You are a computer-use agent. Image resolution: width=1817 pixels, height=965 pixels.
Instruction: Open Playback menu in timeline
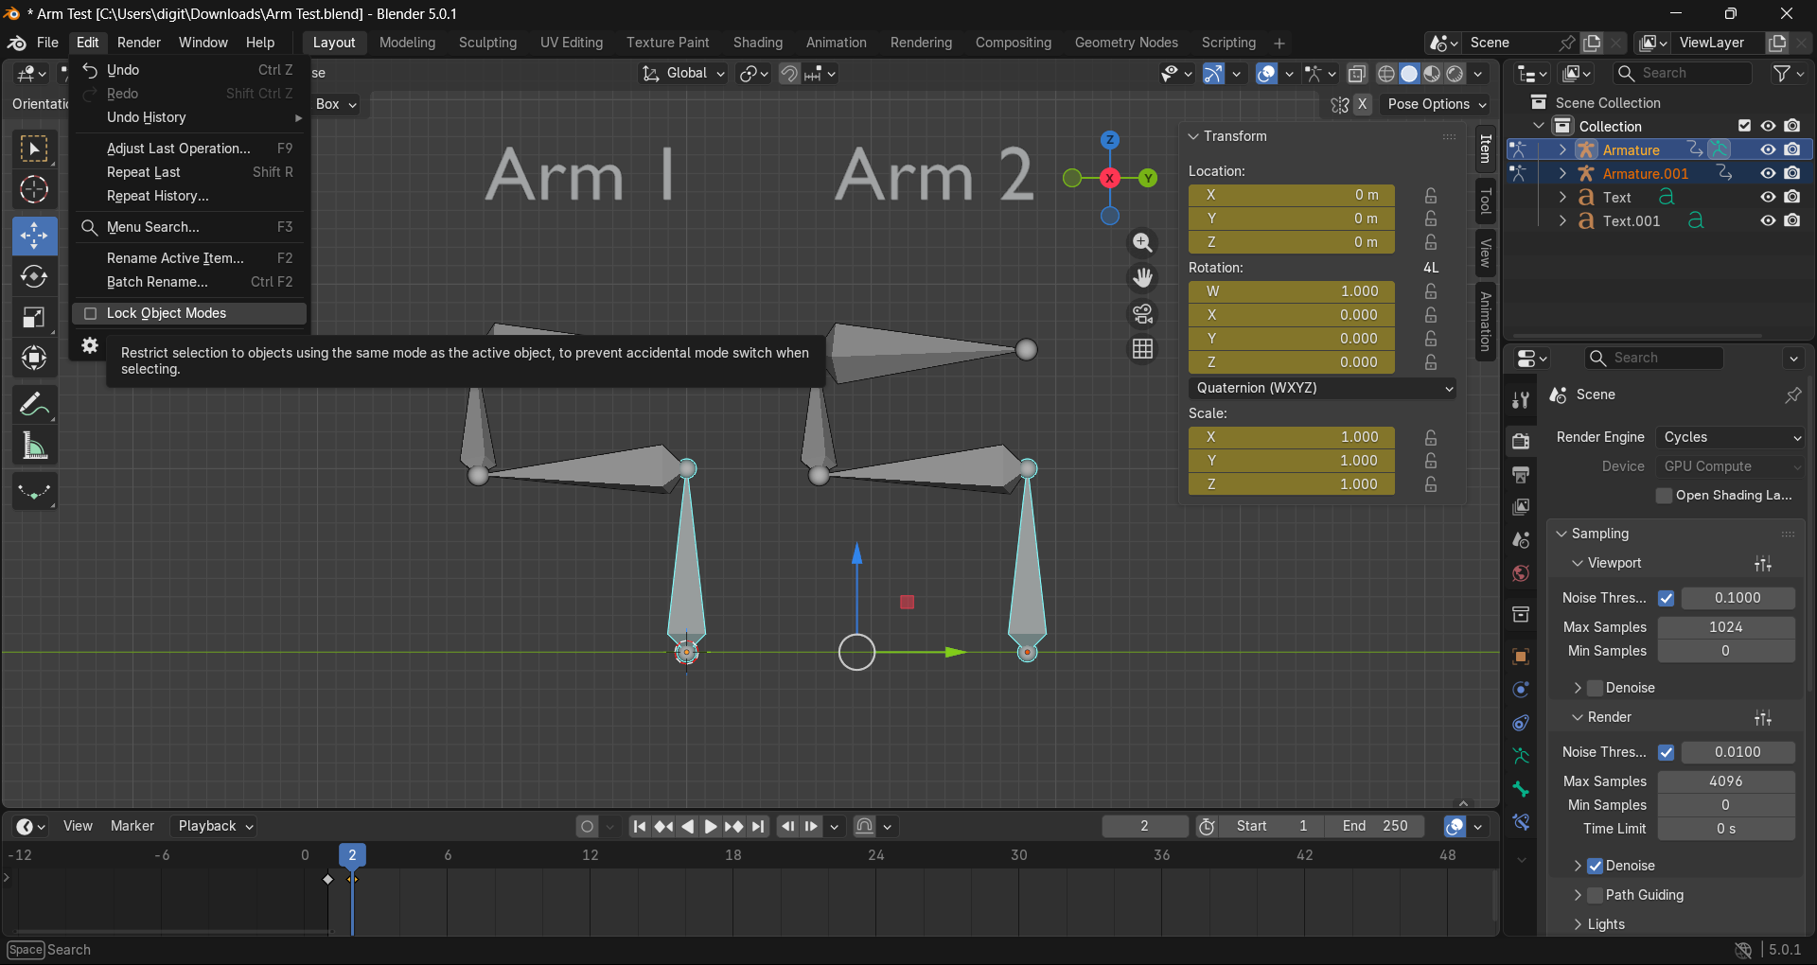pyautogui.click(x=216, y=826)
